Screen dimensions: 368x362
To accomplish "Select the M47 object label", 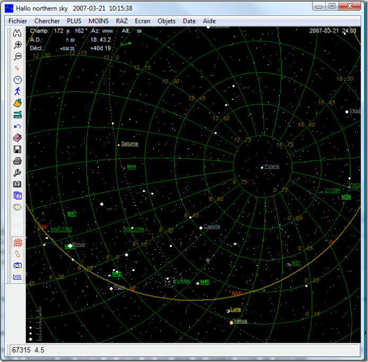I will [72, 213].
